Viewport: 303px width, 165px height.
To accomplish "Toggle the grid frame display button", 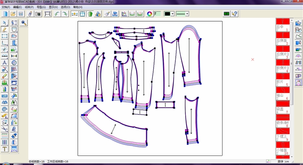I will (82, 14).
